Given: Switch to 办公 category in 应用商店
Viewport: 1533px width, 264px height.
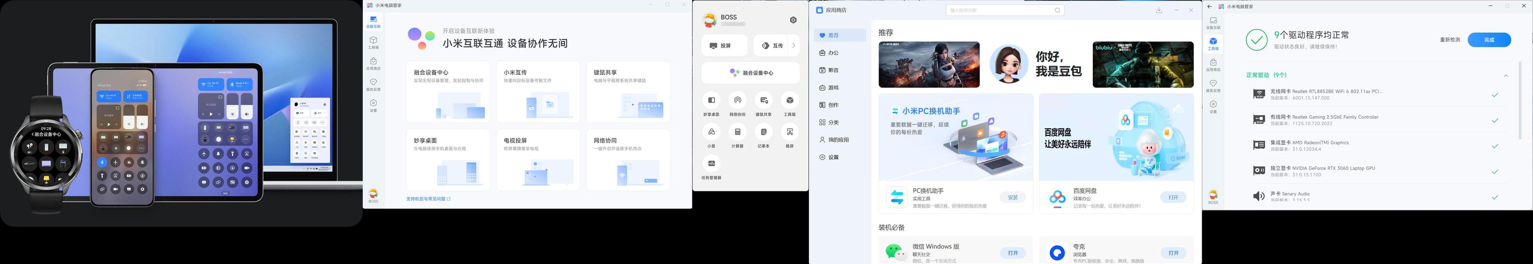Looking at the screenshot, I should 840,53.
